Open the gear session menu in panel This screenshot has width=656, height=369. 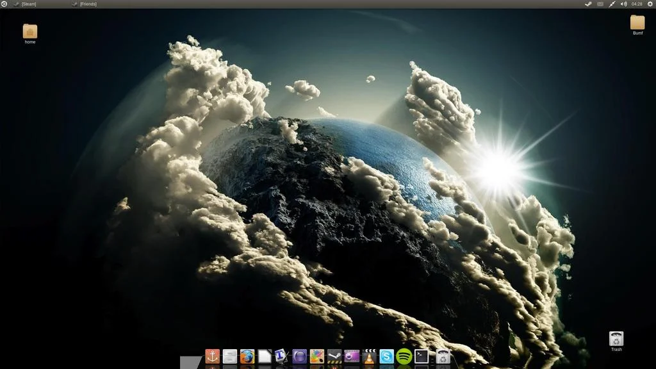click(650, 4)
